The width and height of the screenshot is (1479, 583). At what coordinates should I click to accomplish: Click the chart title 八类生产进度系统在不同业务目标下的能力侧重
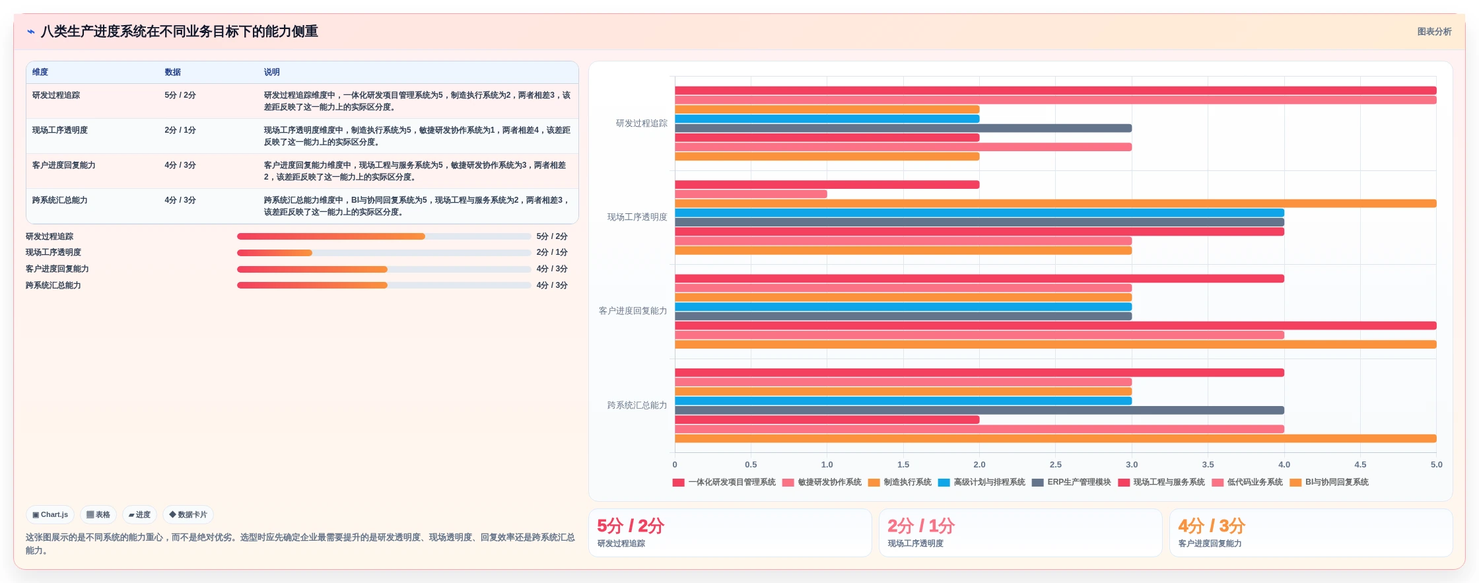click(x=180, y=32)
